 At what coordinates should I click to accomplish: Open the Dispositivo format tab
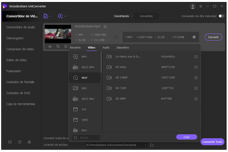(x=122, y=48)
